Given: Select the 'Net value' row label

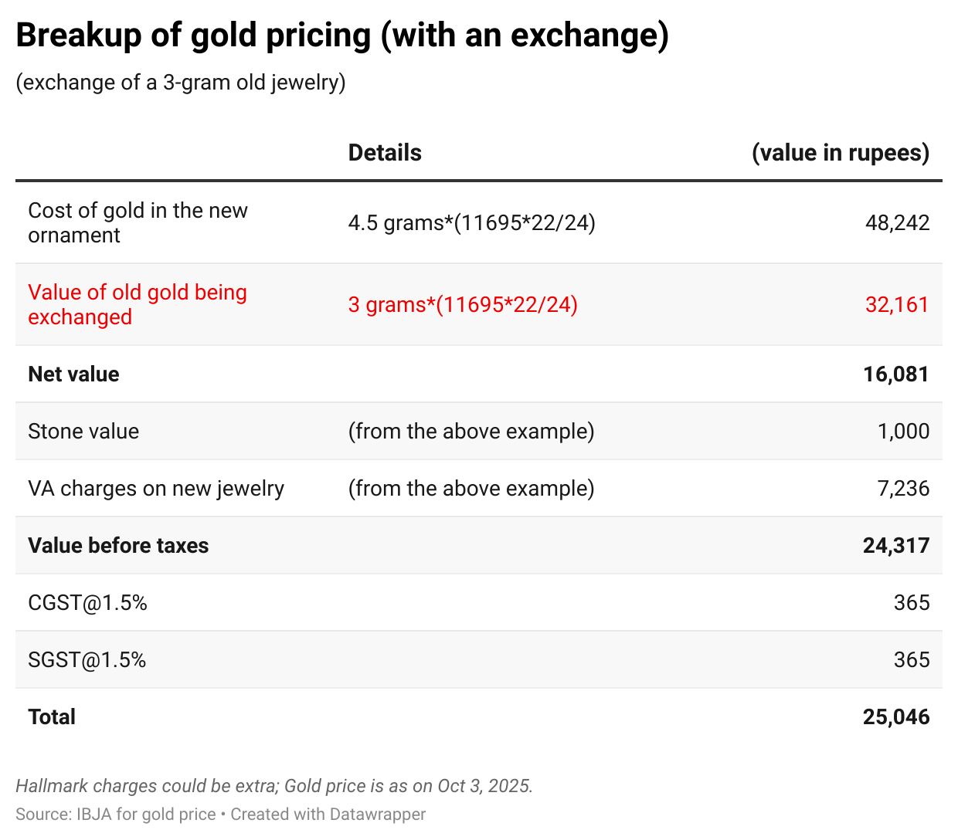Looking at the screenshot, I should pos(73,374).
